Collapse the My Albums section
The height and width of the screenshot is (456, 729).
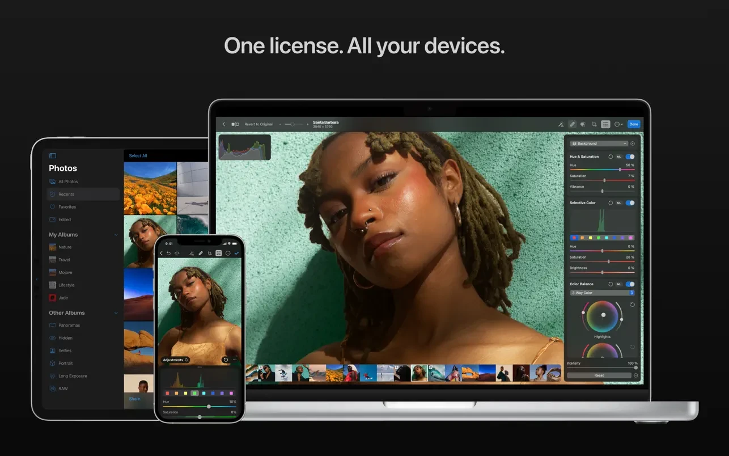(116, 234)
